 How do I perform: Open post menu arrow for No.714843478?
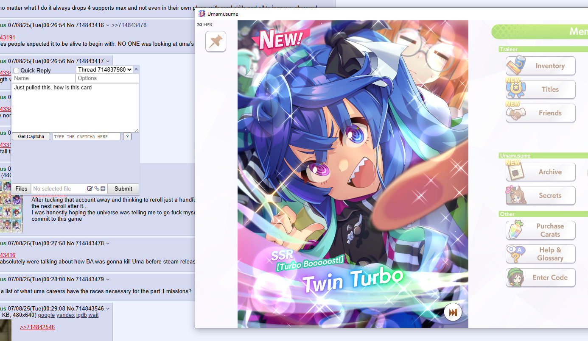108,244
